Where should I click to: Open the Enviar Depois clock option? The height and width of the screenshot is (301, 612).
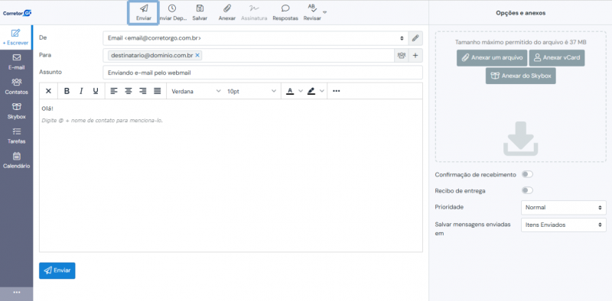172,13
